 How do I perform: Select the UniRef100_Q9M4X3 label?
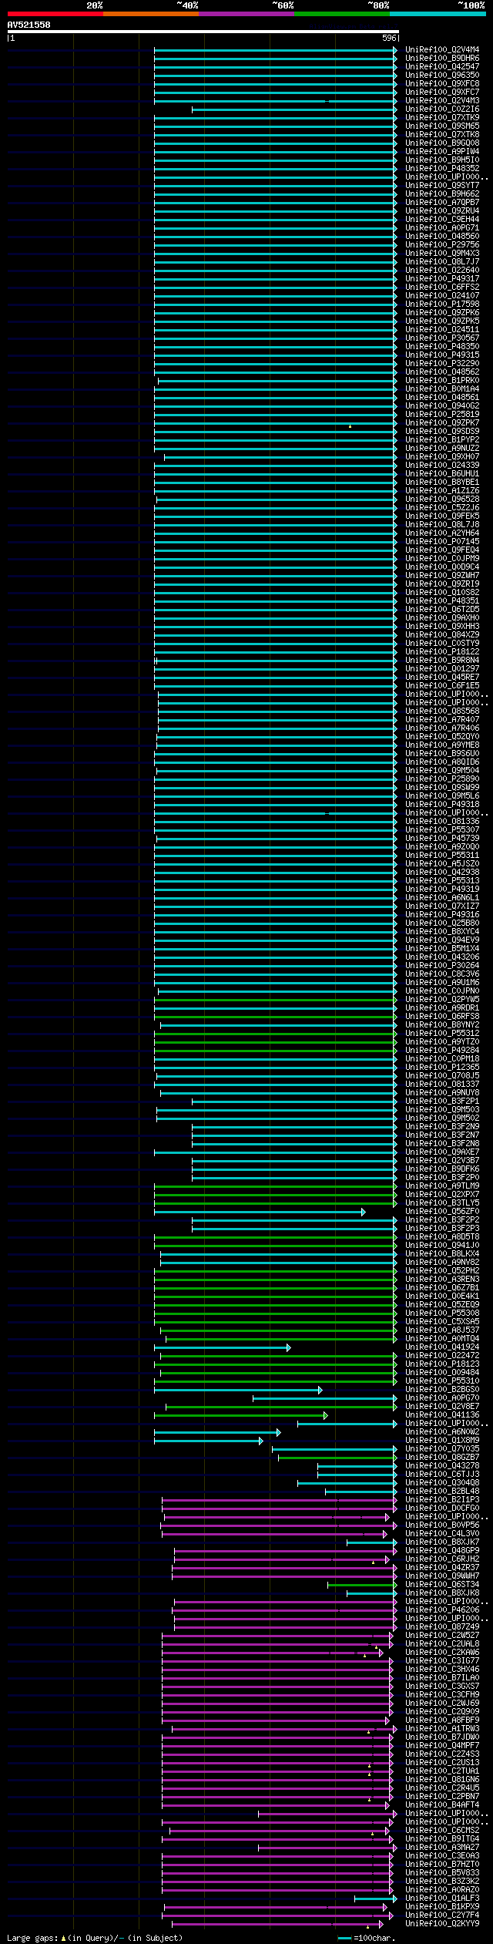tap(442, 254)
